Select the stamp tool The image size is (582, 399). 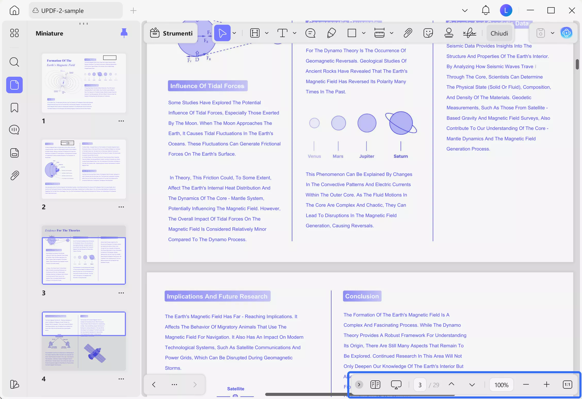449,33
